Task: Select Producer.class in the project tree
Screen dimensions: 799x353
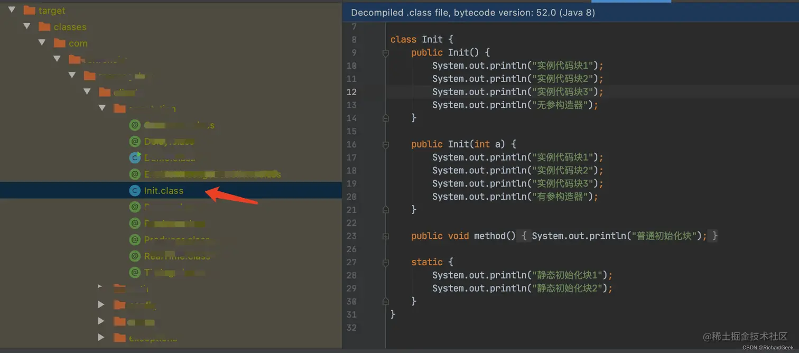Action: pyautogui.click(x=171, y=239)
